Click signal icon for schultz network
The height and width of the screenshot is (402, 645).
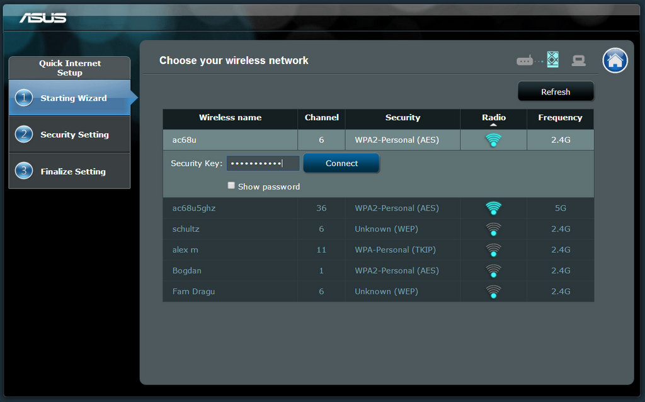point(493,229)
